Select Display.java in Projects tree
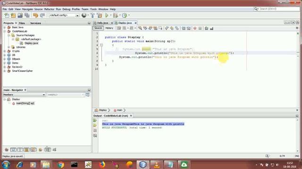This screenshot has height=169, width=302. click(31, 43)
